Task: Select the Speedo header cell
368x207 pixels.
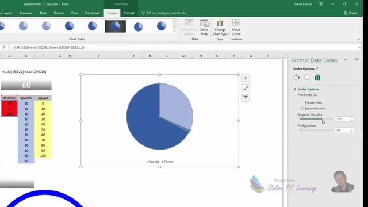Action: tap(26, 98)
